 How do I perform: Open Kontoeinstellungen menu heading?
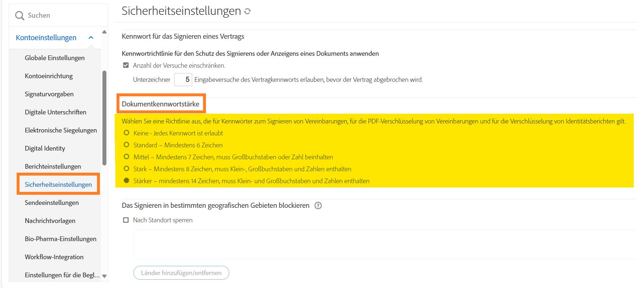[46, 38]
